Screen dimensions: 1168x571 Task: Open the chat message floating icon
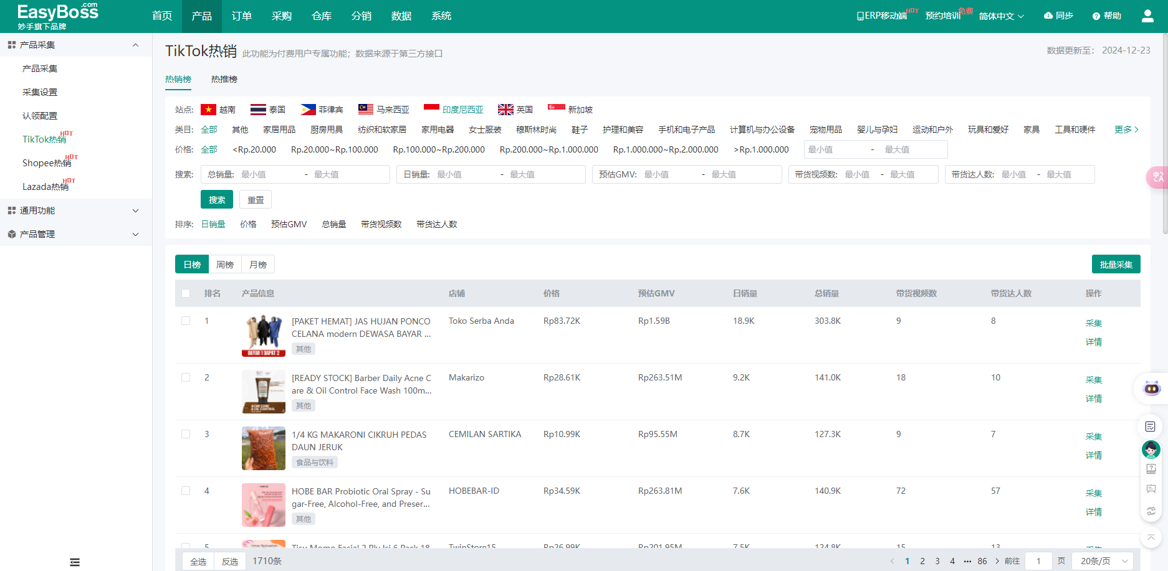pos(1151,489)
